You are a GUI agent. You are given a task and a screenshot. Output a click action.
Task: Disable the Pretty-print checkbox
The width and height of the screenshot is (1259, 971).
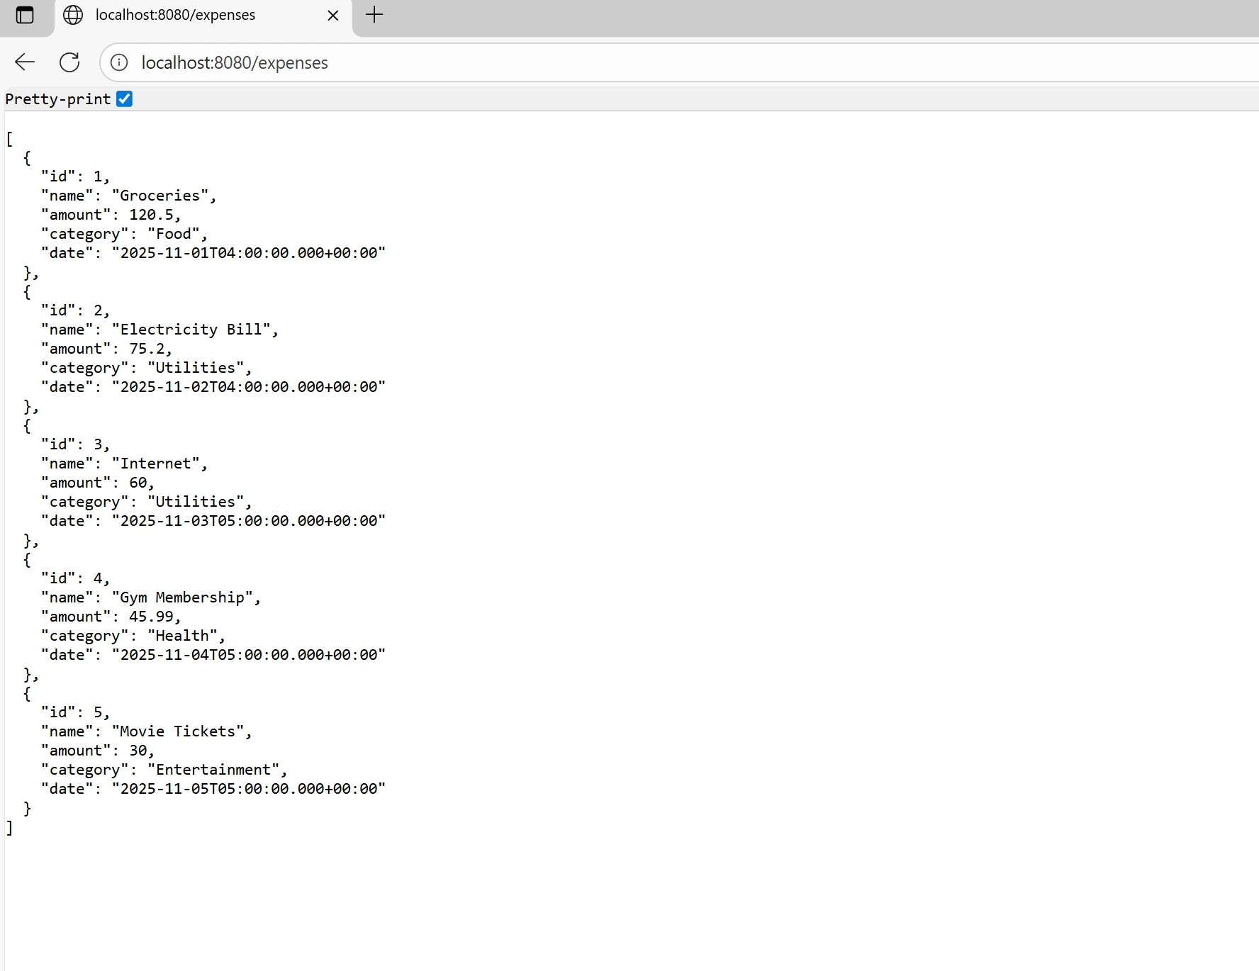(124, 99)
